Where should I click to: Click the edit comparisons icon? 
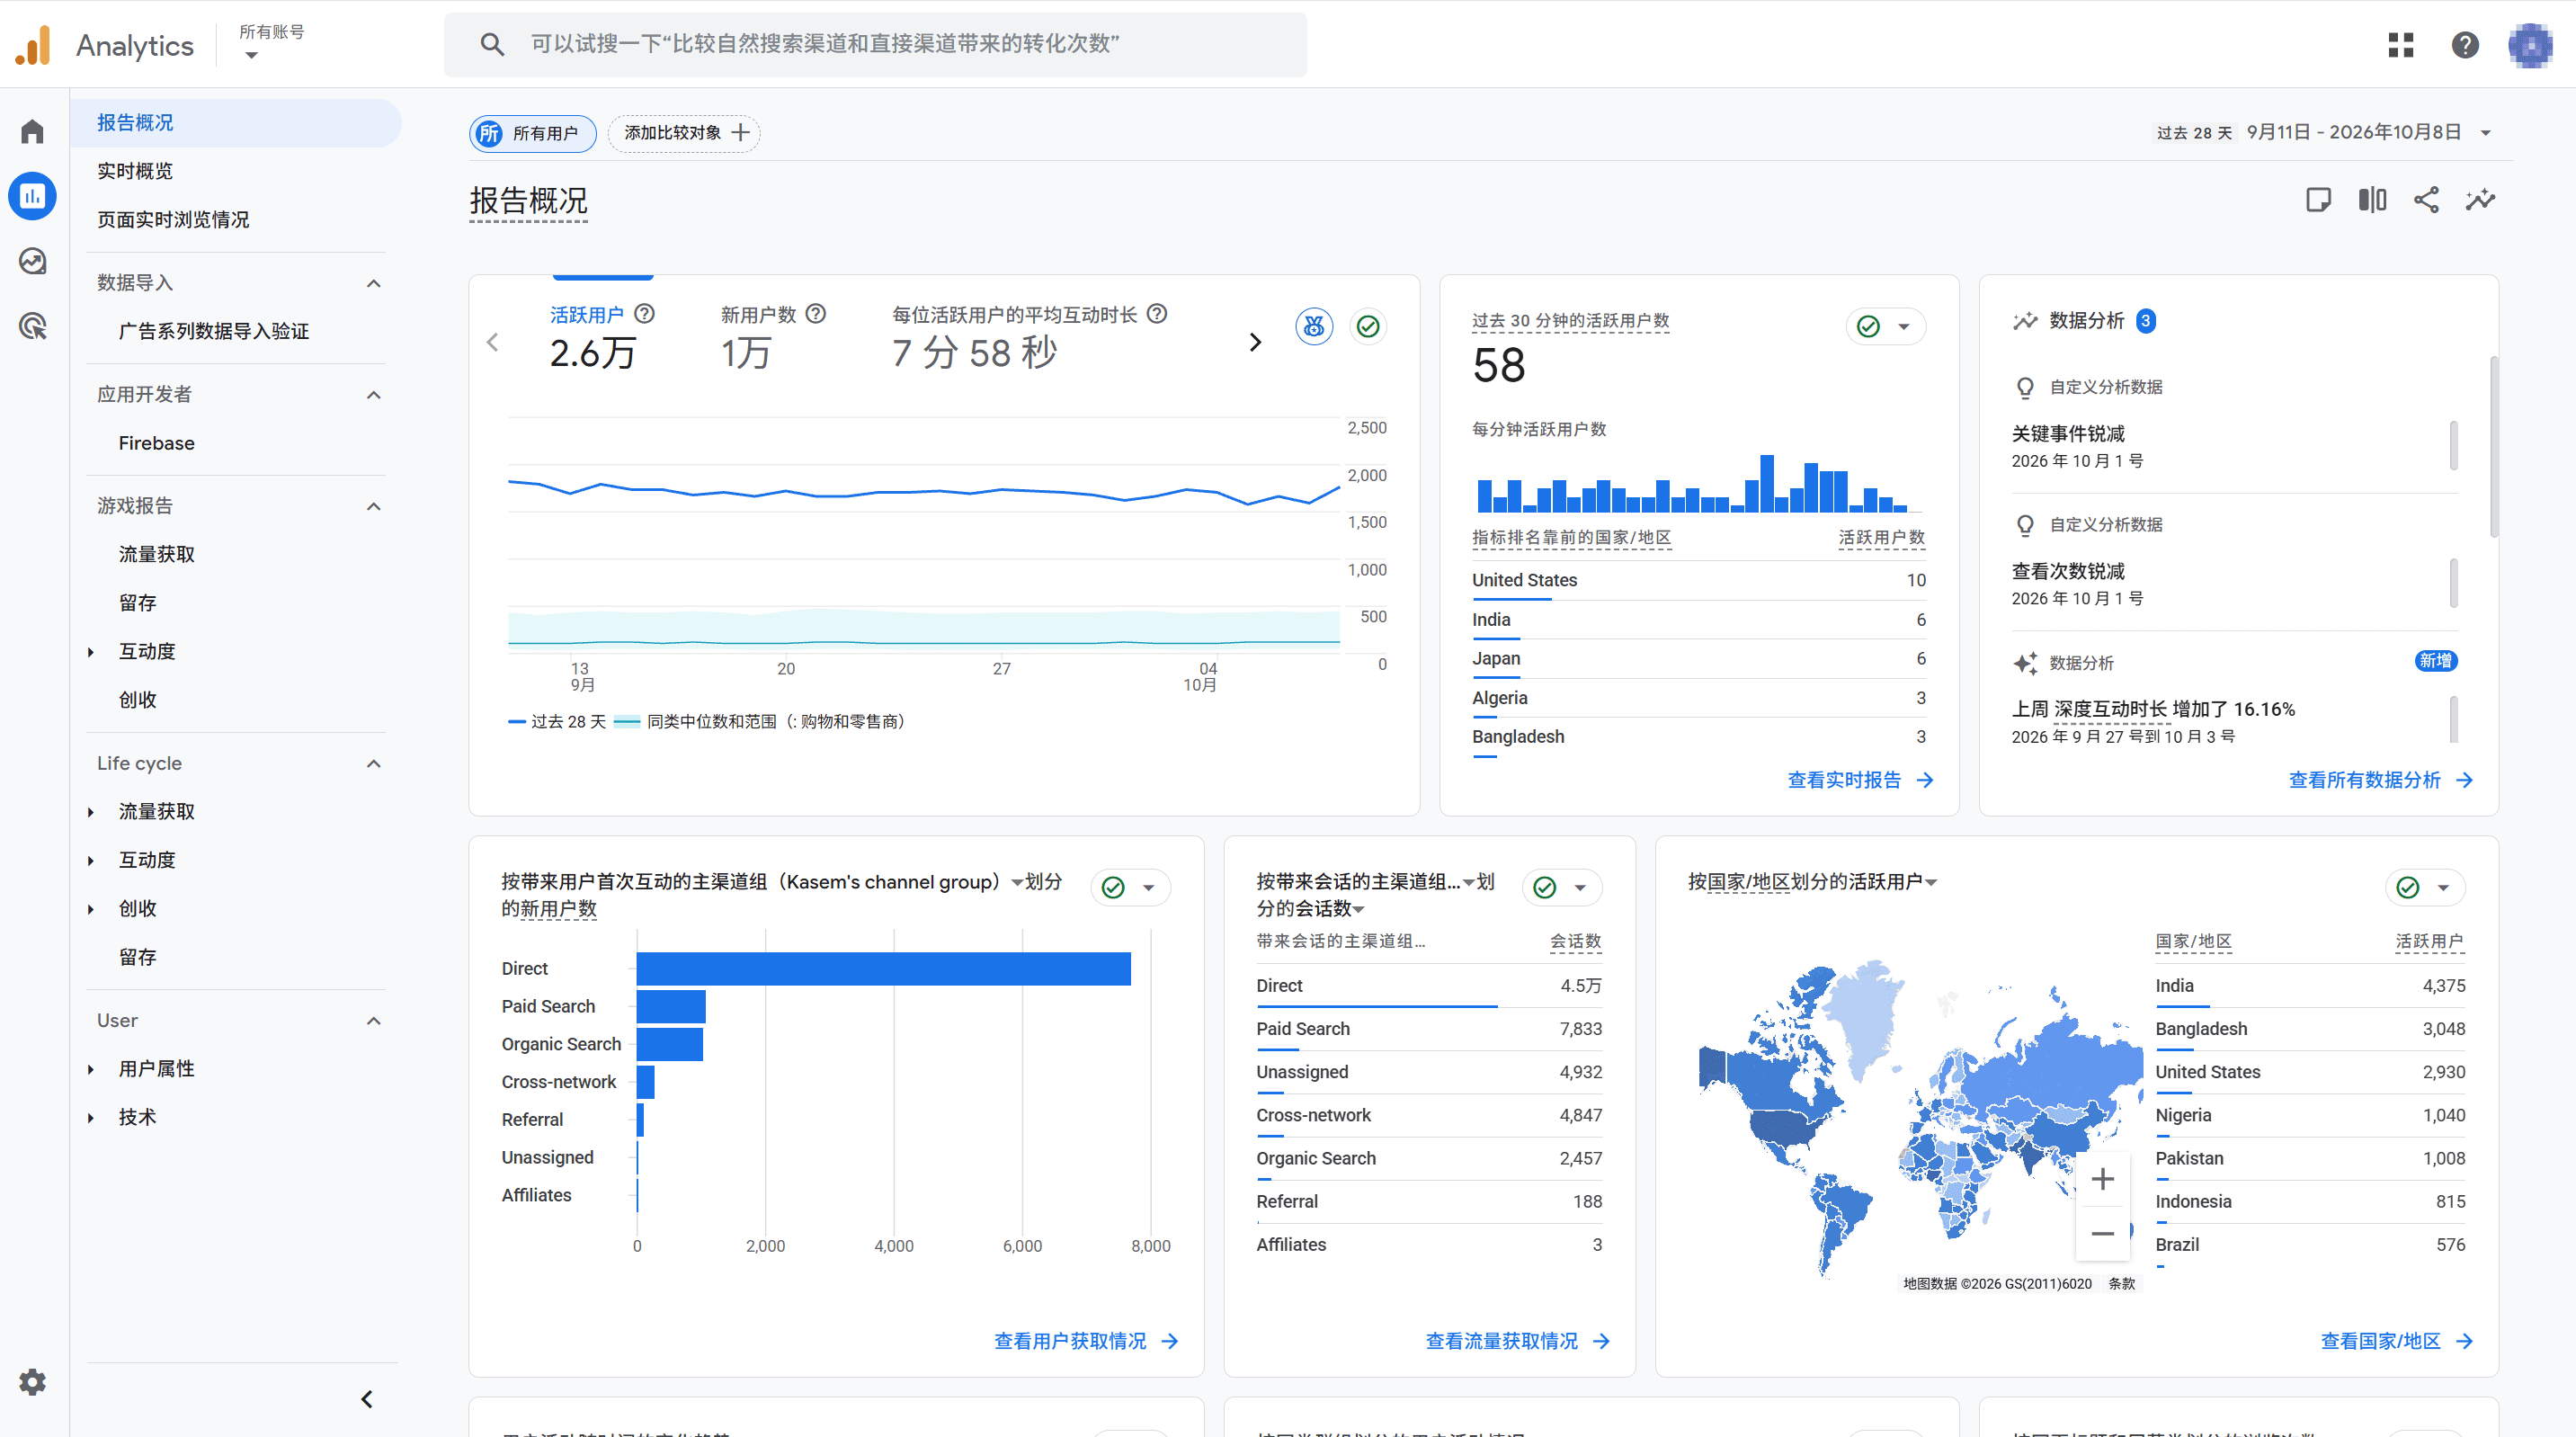point(2372,200)
